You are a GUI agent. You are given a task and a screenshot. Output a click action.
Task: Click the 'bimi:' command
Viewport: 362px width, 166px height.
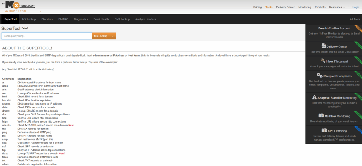tap(5, 97)
